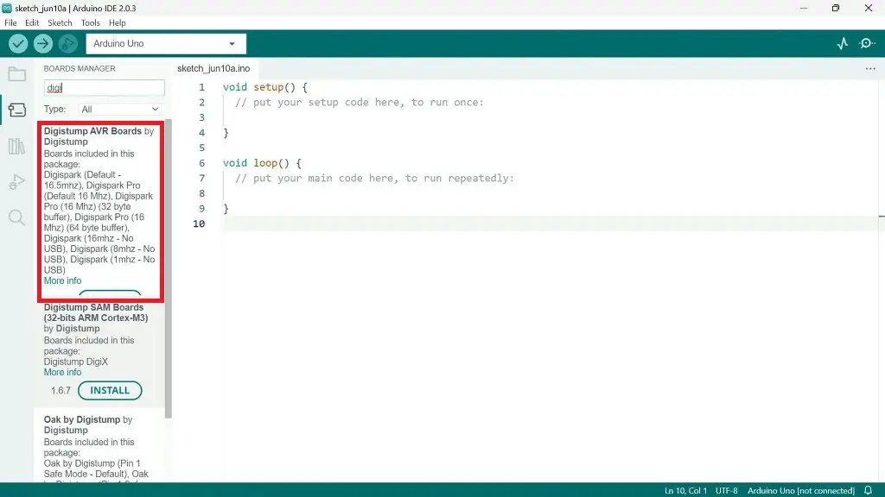Click line number 10 in the gutter
Viewport: 885px width, 497px height.
click(x=199, y=223)
